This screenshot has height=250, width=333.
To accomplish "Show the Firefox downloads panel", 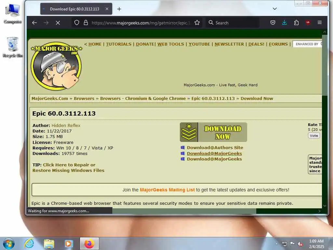I will [285, 22].
